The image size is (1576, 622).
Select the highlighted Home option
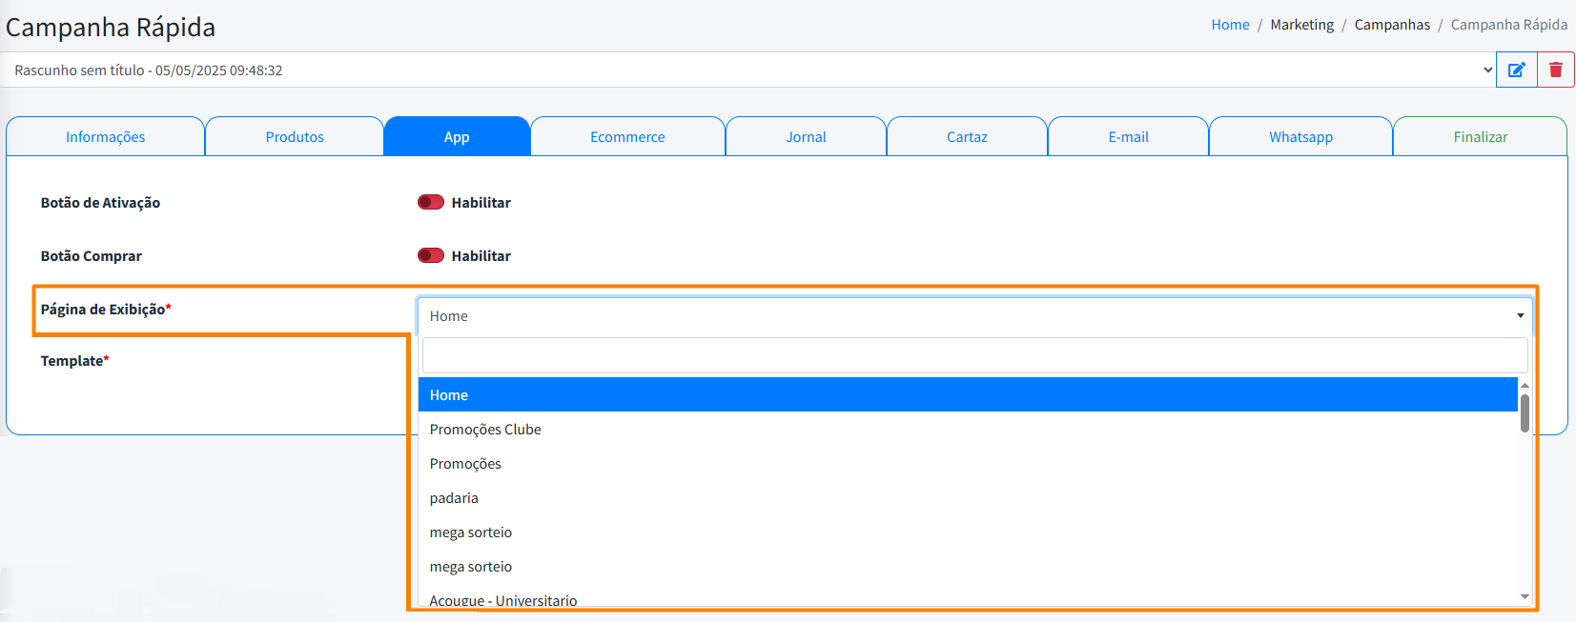click(449, 395)
